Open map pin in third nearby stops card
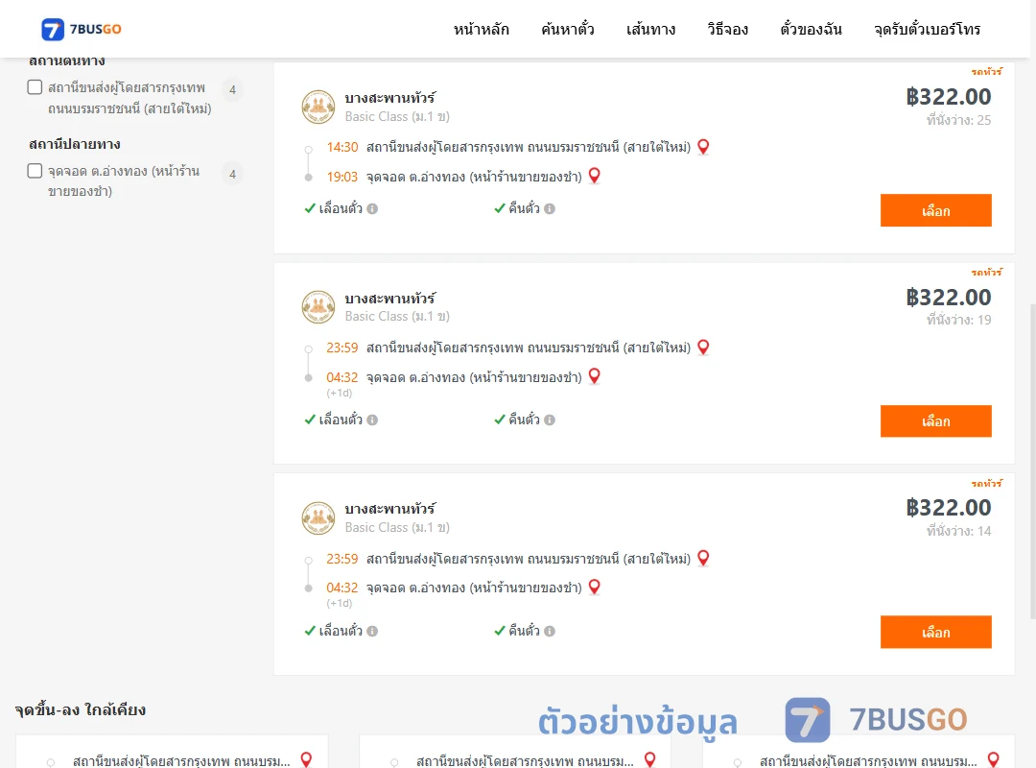The height and width of the screenshot is (768, 1036). (993, 759)
